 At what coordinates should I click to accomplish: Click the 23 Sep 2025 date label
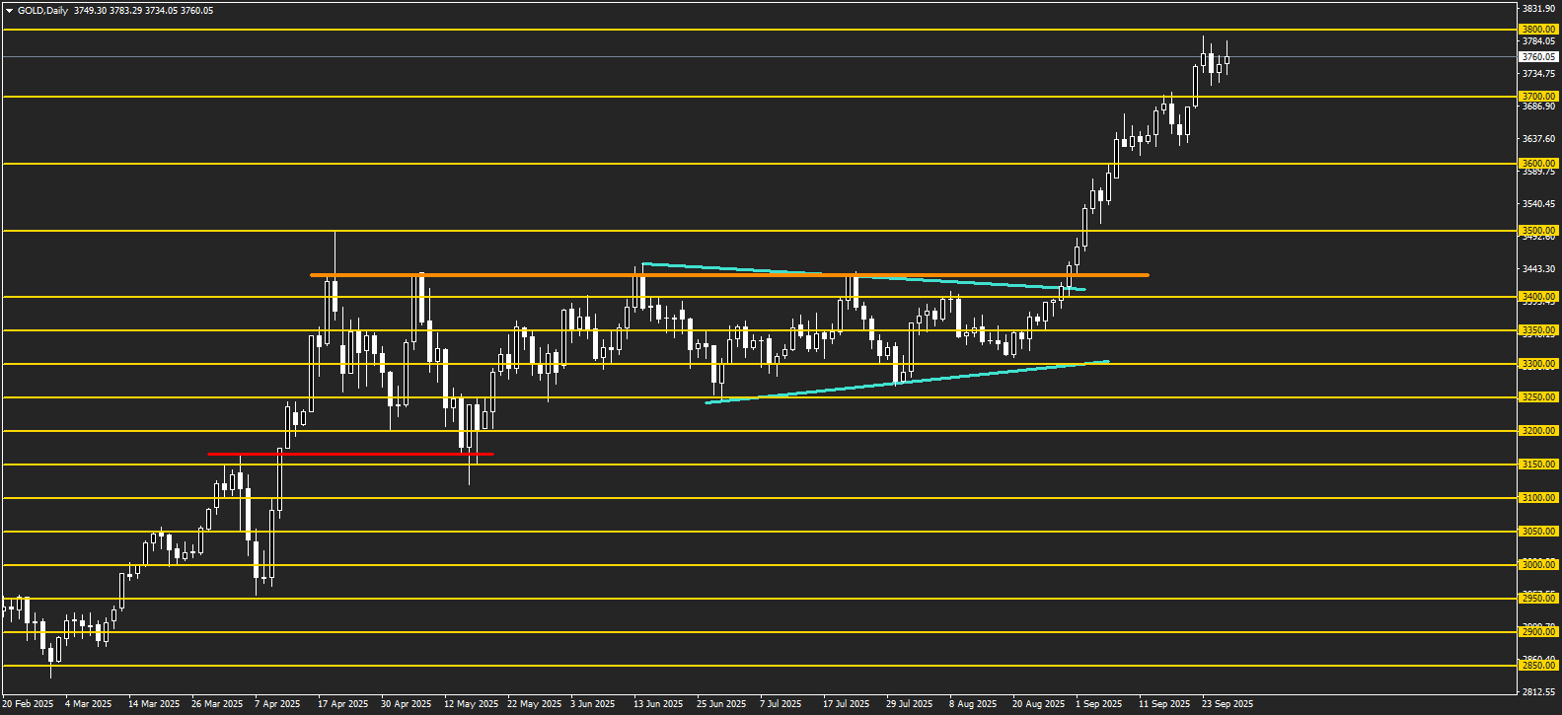coord(1227,704)
